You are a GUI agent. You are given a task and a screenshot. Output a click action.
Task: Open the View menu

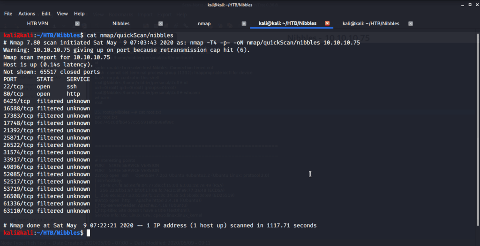pyautogui.click(x=62, y=14)
